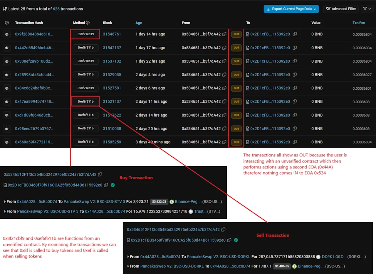Copy From address in block 31529035 row
Screen dimensions: 376x274
(x=224, y=75)
